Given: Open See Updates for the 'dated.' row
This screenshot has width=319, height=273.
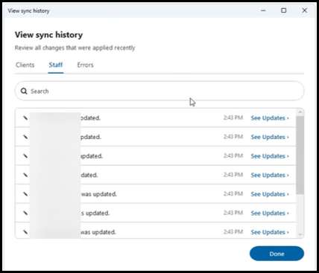Looking at the screenshot, I should point(270,175).
